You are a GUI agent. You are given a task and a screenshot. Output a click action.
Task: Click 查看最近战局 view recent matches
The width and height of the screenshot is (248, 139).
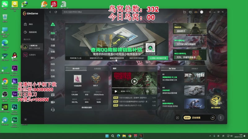[87, 107]
